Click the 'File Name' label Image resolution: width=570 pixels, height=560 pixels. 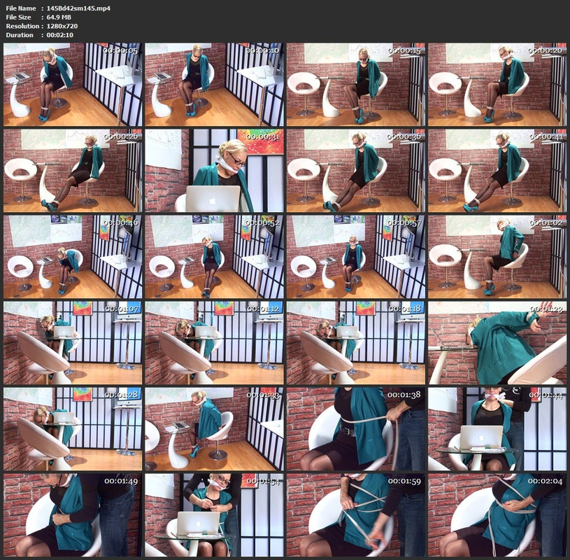pyautogui.click(x=21, y=8)
